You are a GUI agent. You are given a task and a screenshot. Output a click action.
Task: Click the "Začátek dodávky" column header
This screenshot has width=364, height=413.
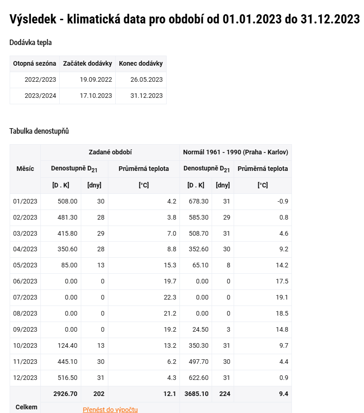[87, 64]
